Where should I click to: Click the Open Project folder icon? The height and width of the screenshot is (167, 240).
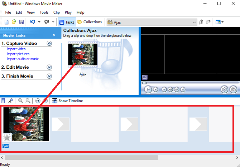pyautogui.click(x=14, y=22)
